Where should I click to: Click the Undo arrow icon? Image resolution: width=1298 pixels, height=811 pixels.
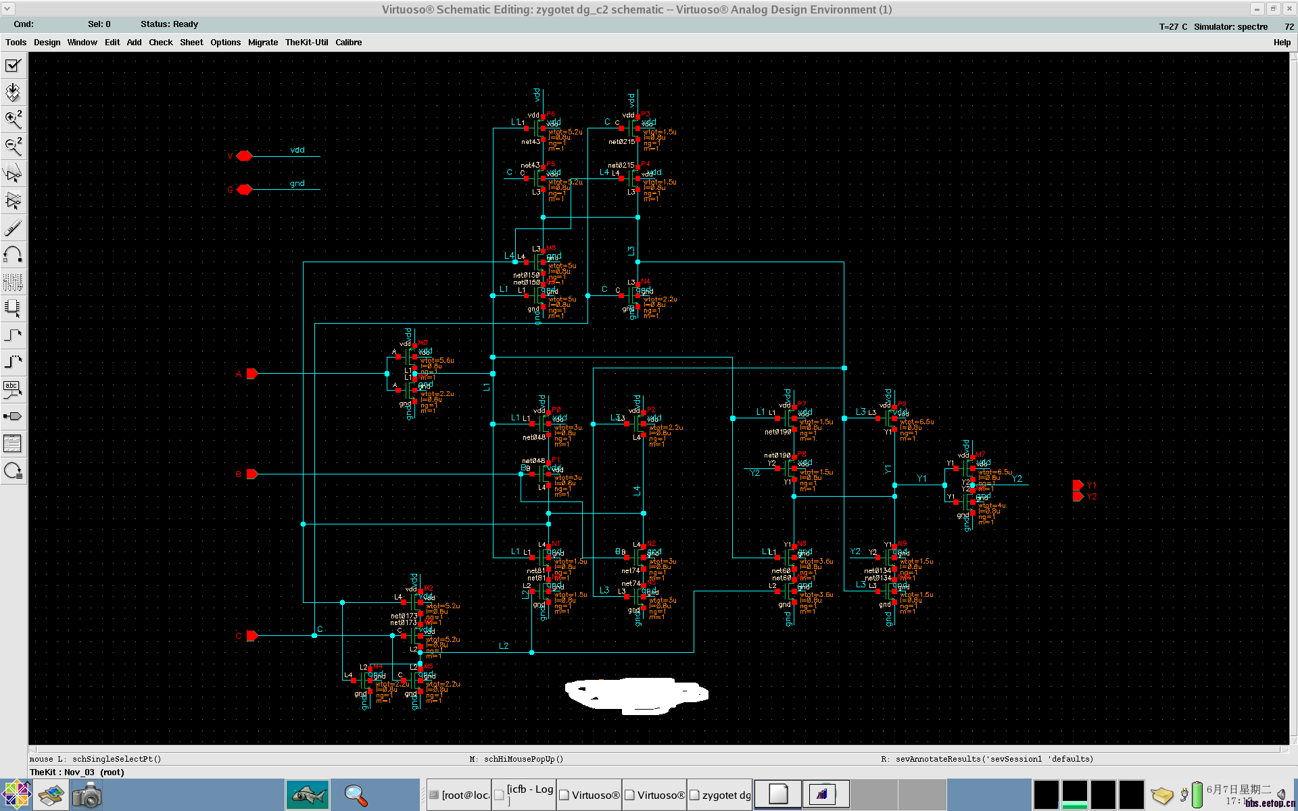[13, 255]
